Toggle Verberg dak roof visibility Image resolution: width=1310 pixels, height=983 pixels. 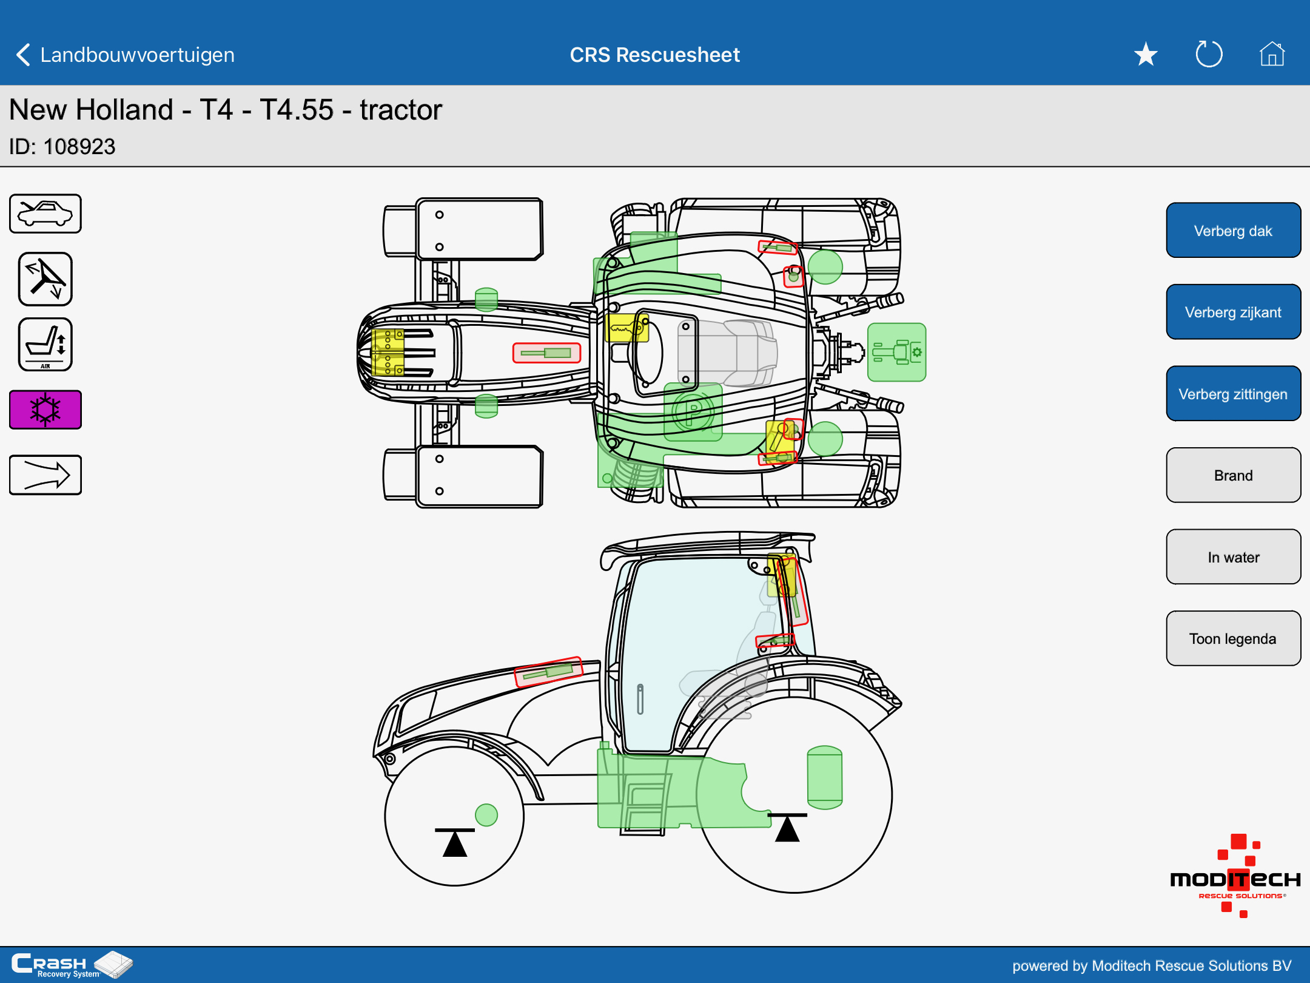point(1233,231)
